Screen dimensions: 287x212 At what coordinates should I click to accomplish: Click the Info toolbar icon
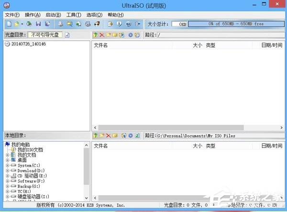[120, 24]
